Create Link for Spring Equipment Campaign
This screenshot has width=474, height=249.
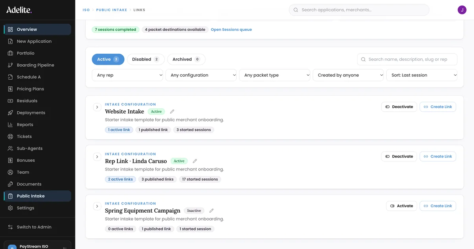[438, 206]
